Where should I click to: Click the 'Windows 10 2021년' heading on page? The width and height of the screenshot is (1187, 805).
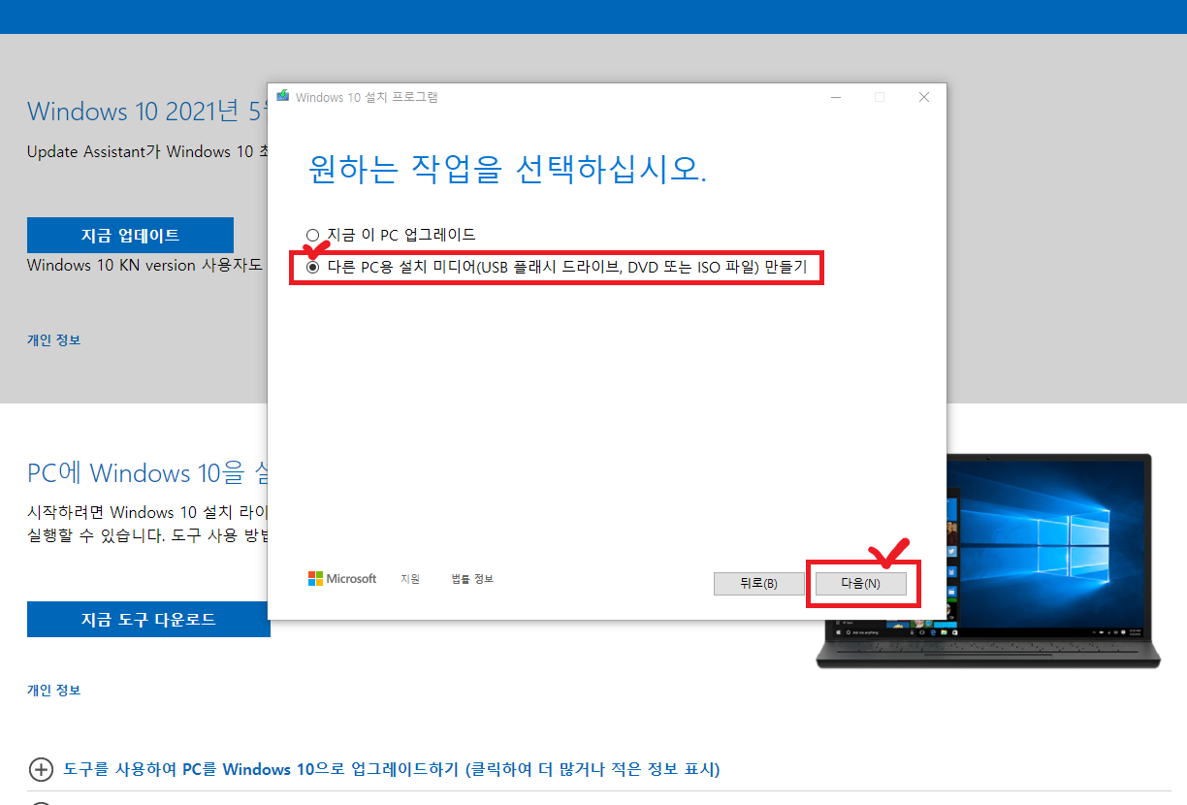(146, 111)
